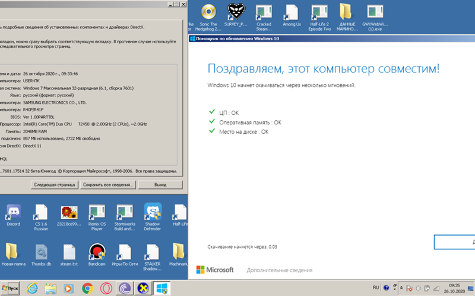Click the SAMSUNG ELECTRONICS CO., LTD. value
The height and width of the screenshot is (296, 475).
coord(55,102)
